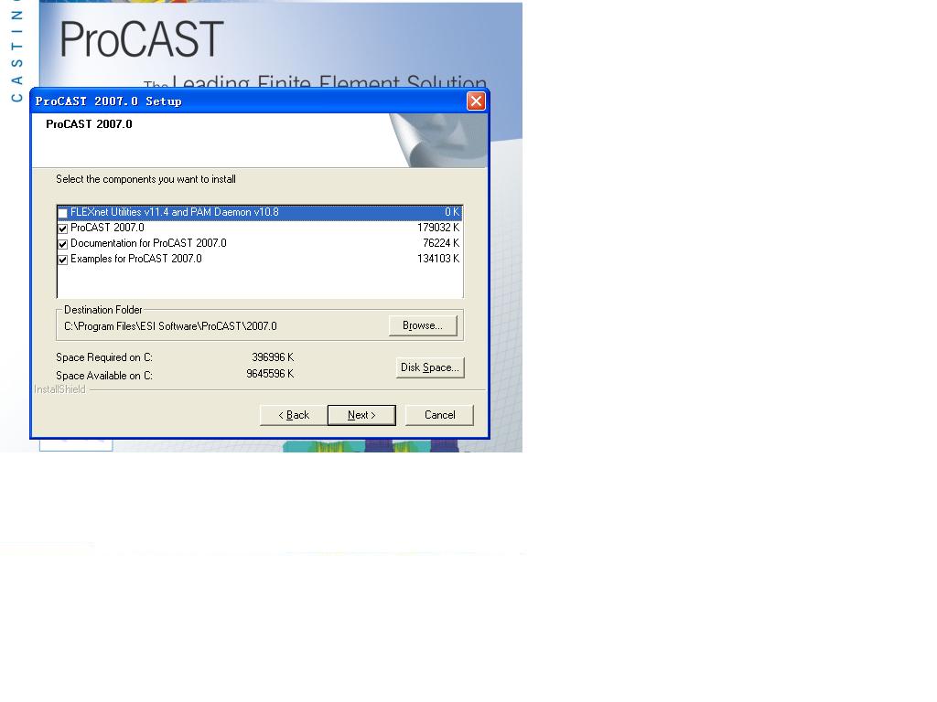Click the 179032 K size value
Image resolution: width=937 pixels, height=702 pixels.
pos(438,228)
